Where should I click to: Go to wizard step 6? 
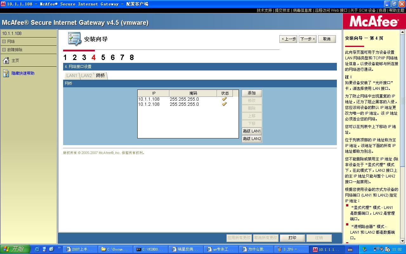[x=113, y=57]
